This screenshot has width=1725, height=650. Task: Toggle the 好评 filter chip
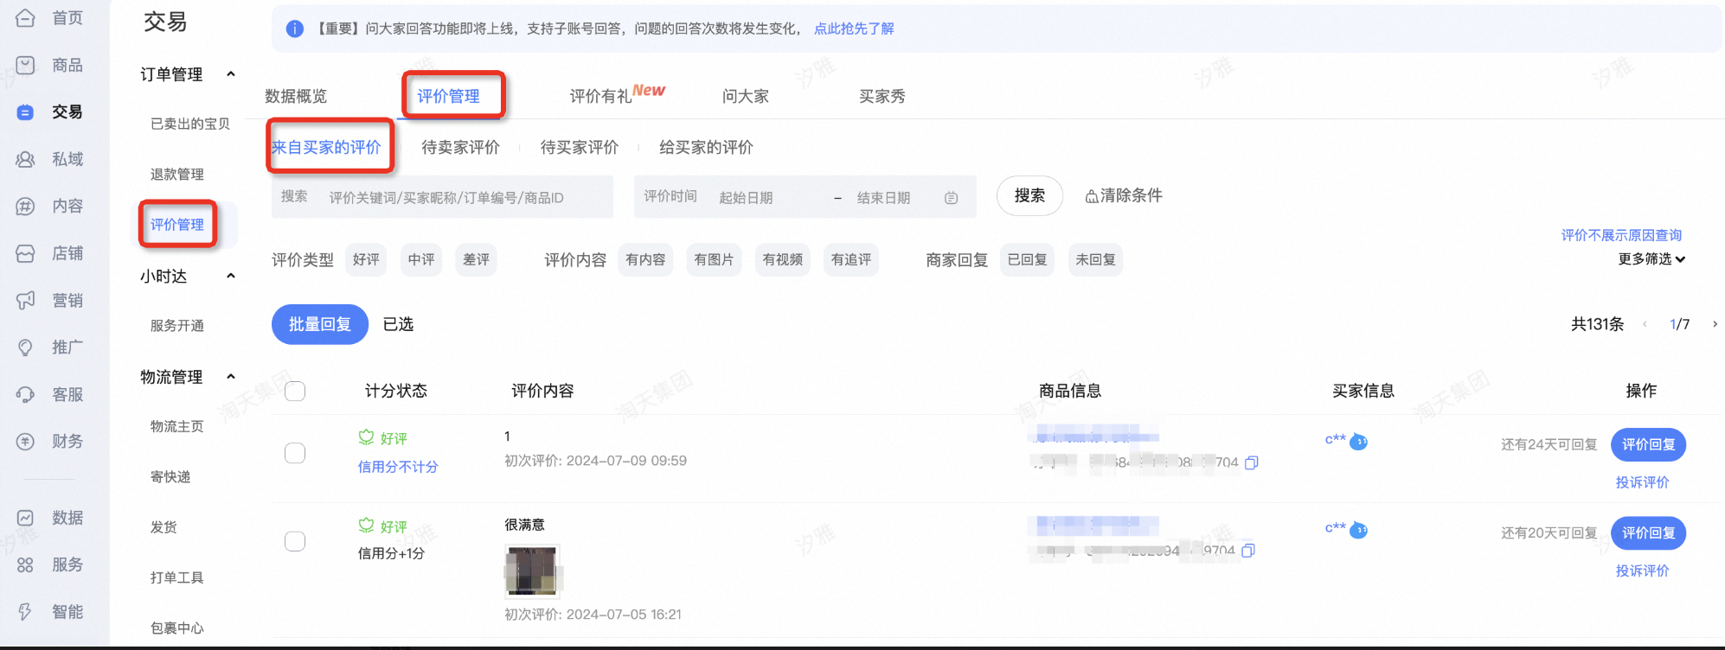click(366, 259)
